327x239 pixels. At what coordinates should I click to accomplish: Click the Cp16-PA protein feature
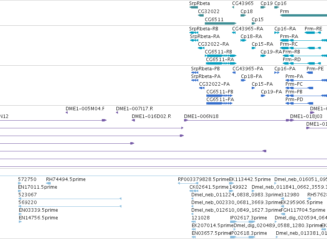277,73
